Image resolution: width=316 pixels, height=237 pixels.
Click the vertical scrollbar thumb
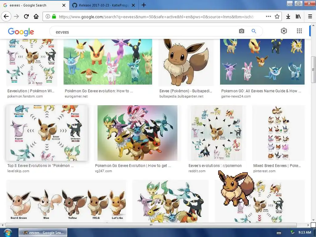[313, 69]
